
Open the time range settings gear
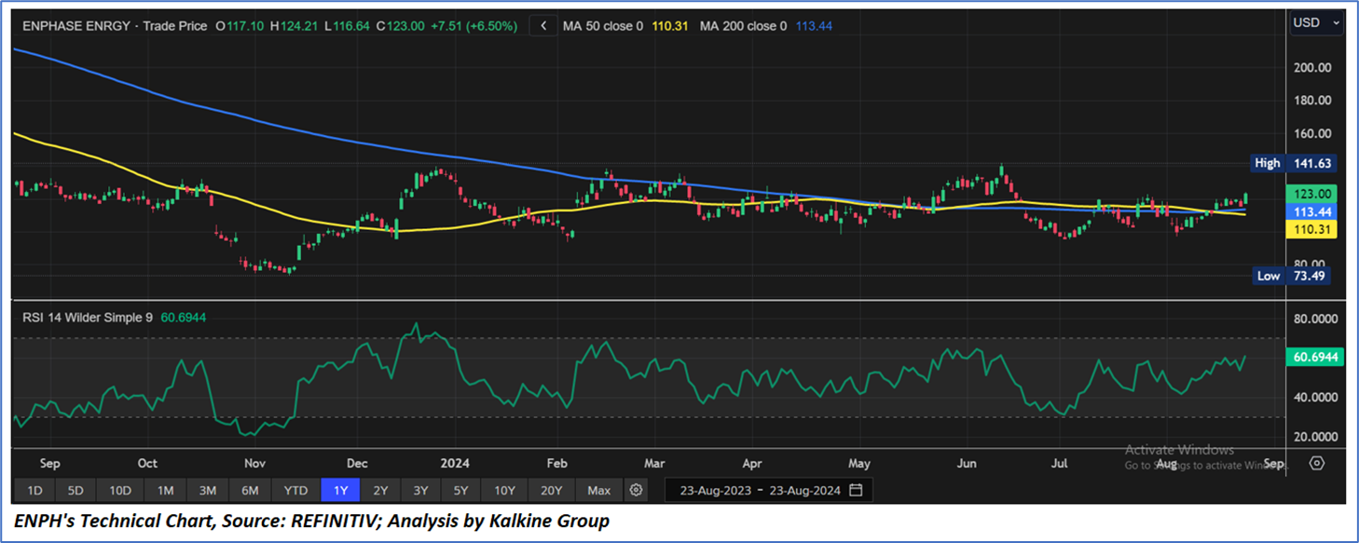pos(636,490)
